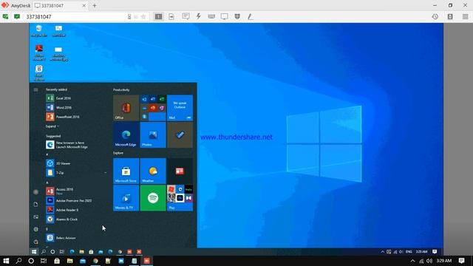The width and height of the screenshot is (473, 266).
Task: Open Settings gear in Start menu sidebar
Action: point(35,229)
